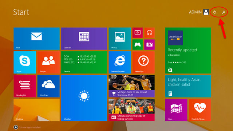Open Sports tile about Michigan beating Tennessee

pyautogui.click(x=132, y=86)
